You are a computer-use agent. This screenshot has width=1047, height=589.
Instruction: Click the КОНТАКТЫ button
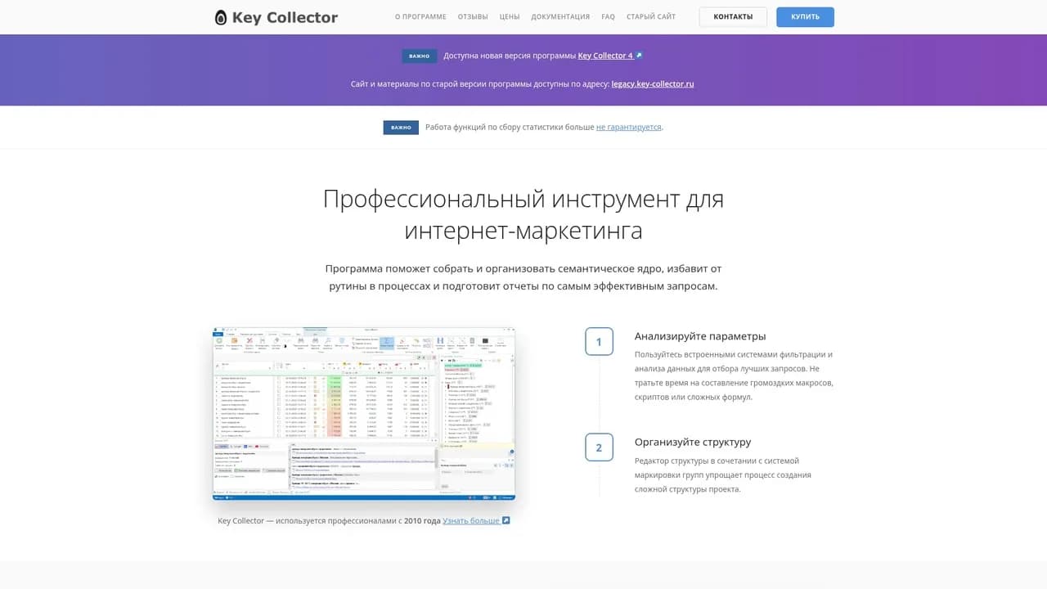[x=733, y=16]
